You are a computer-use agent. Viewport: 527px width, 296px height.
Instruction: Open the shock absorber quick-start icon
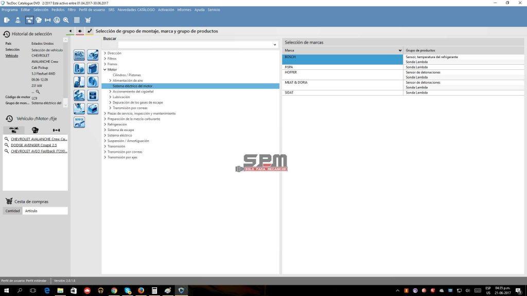pos(79,82)
